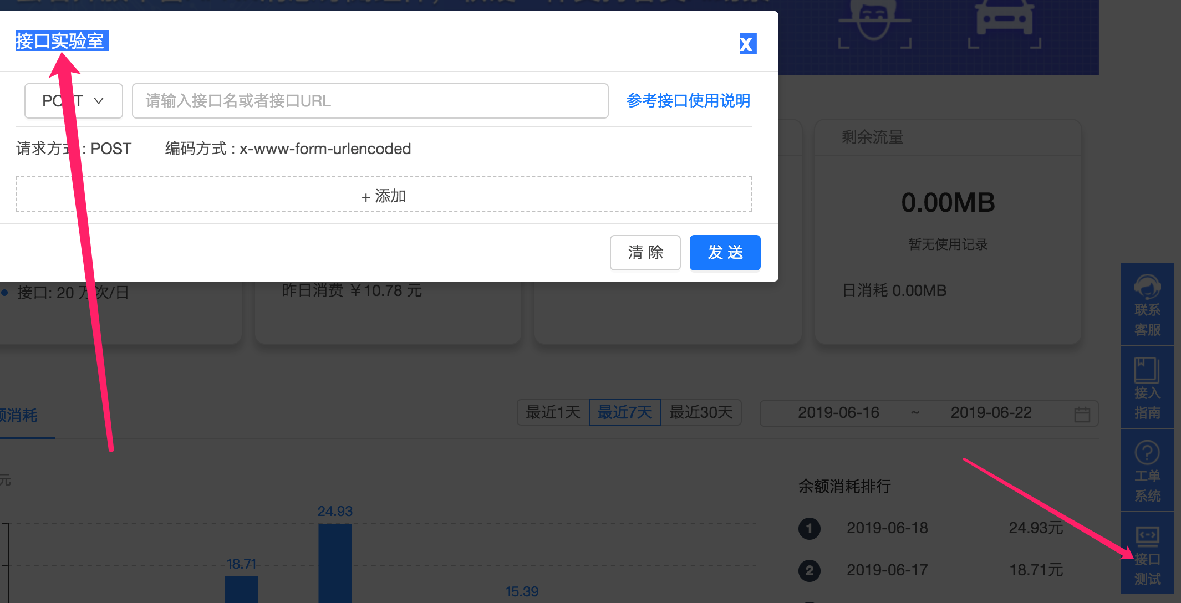Viewport: 1181px width, 603px height.
Task: Switch to the 消耗 tab
Action: [19, 416]
